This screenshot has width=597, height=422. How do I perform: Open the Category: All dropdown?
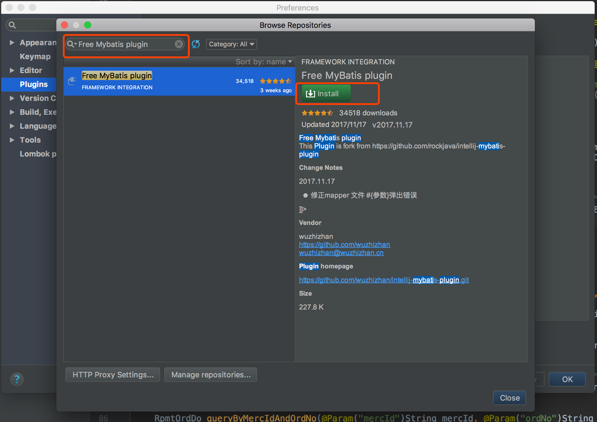coord(231,44)
